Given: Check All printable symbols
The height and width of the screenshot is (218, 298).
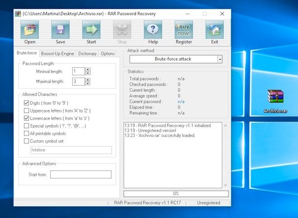Looking at the screenshot, I should pos(26,133).
